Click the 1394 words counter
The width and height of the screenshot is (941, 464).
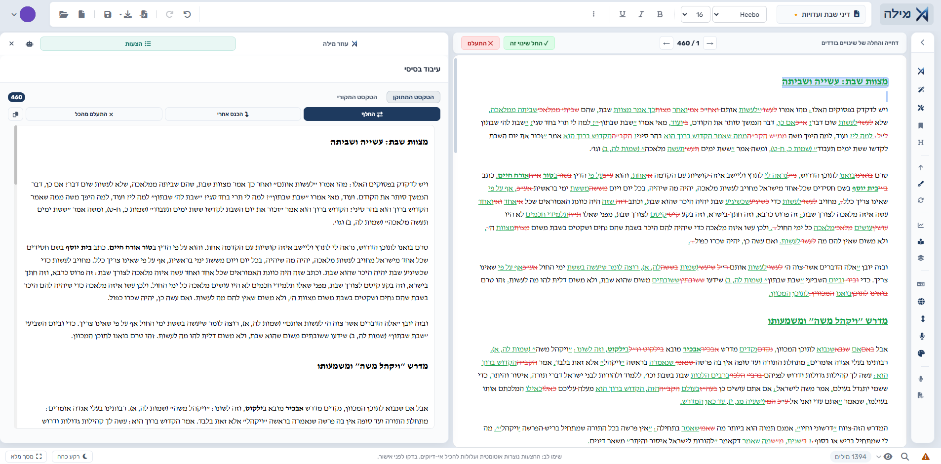click(851, 457)
